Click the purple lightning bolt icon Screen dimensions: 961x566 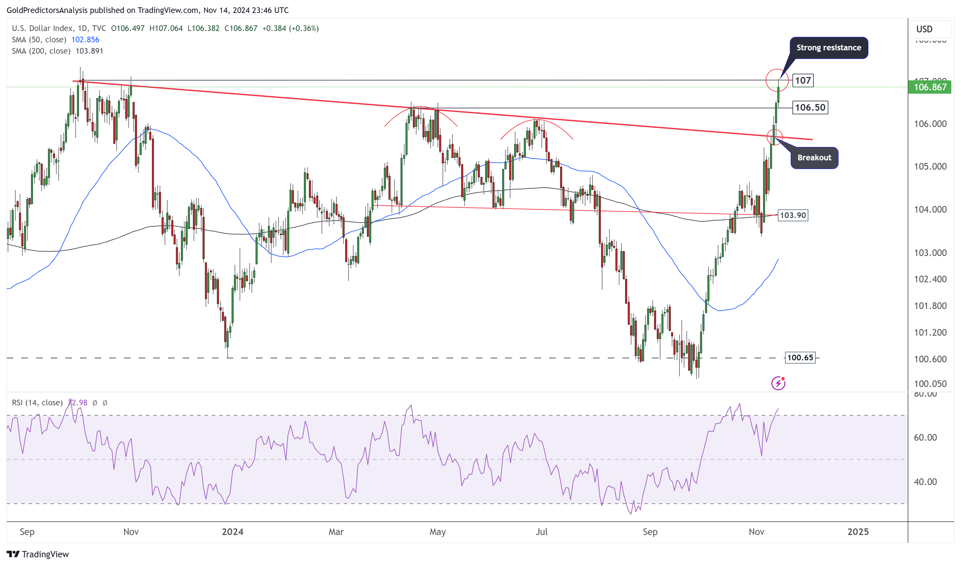pos(778,383)
